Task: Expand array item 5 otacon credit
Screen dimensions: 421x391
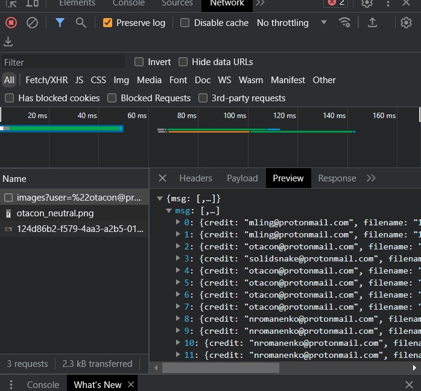Action: (178, 282)
